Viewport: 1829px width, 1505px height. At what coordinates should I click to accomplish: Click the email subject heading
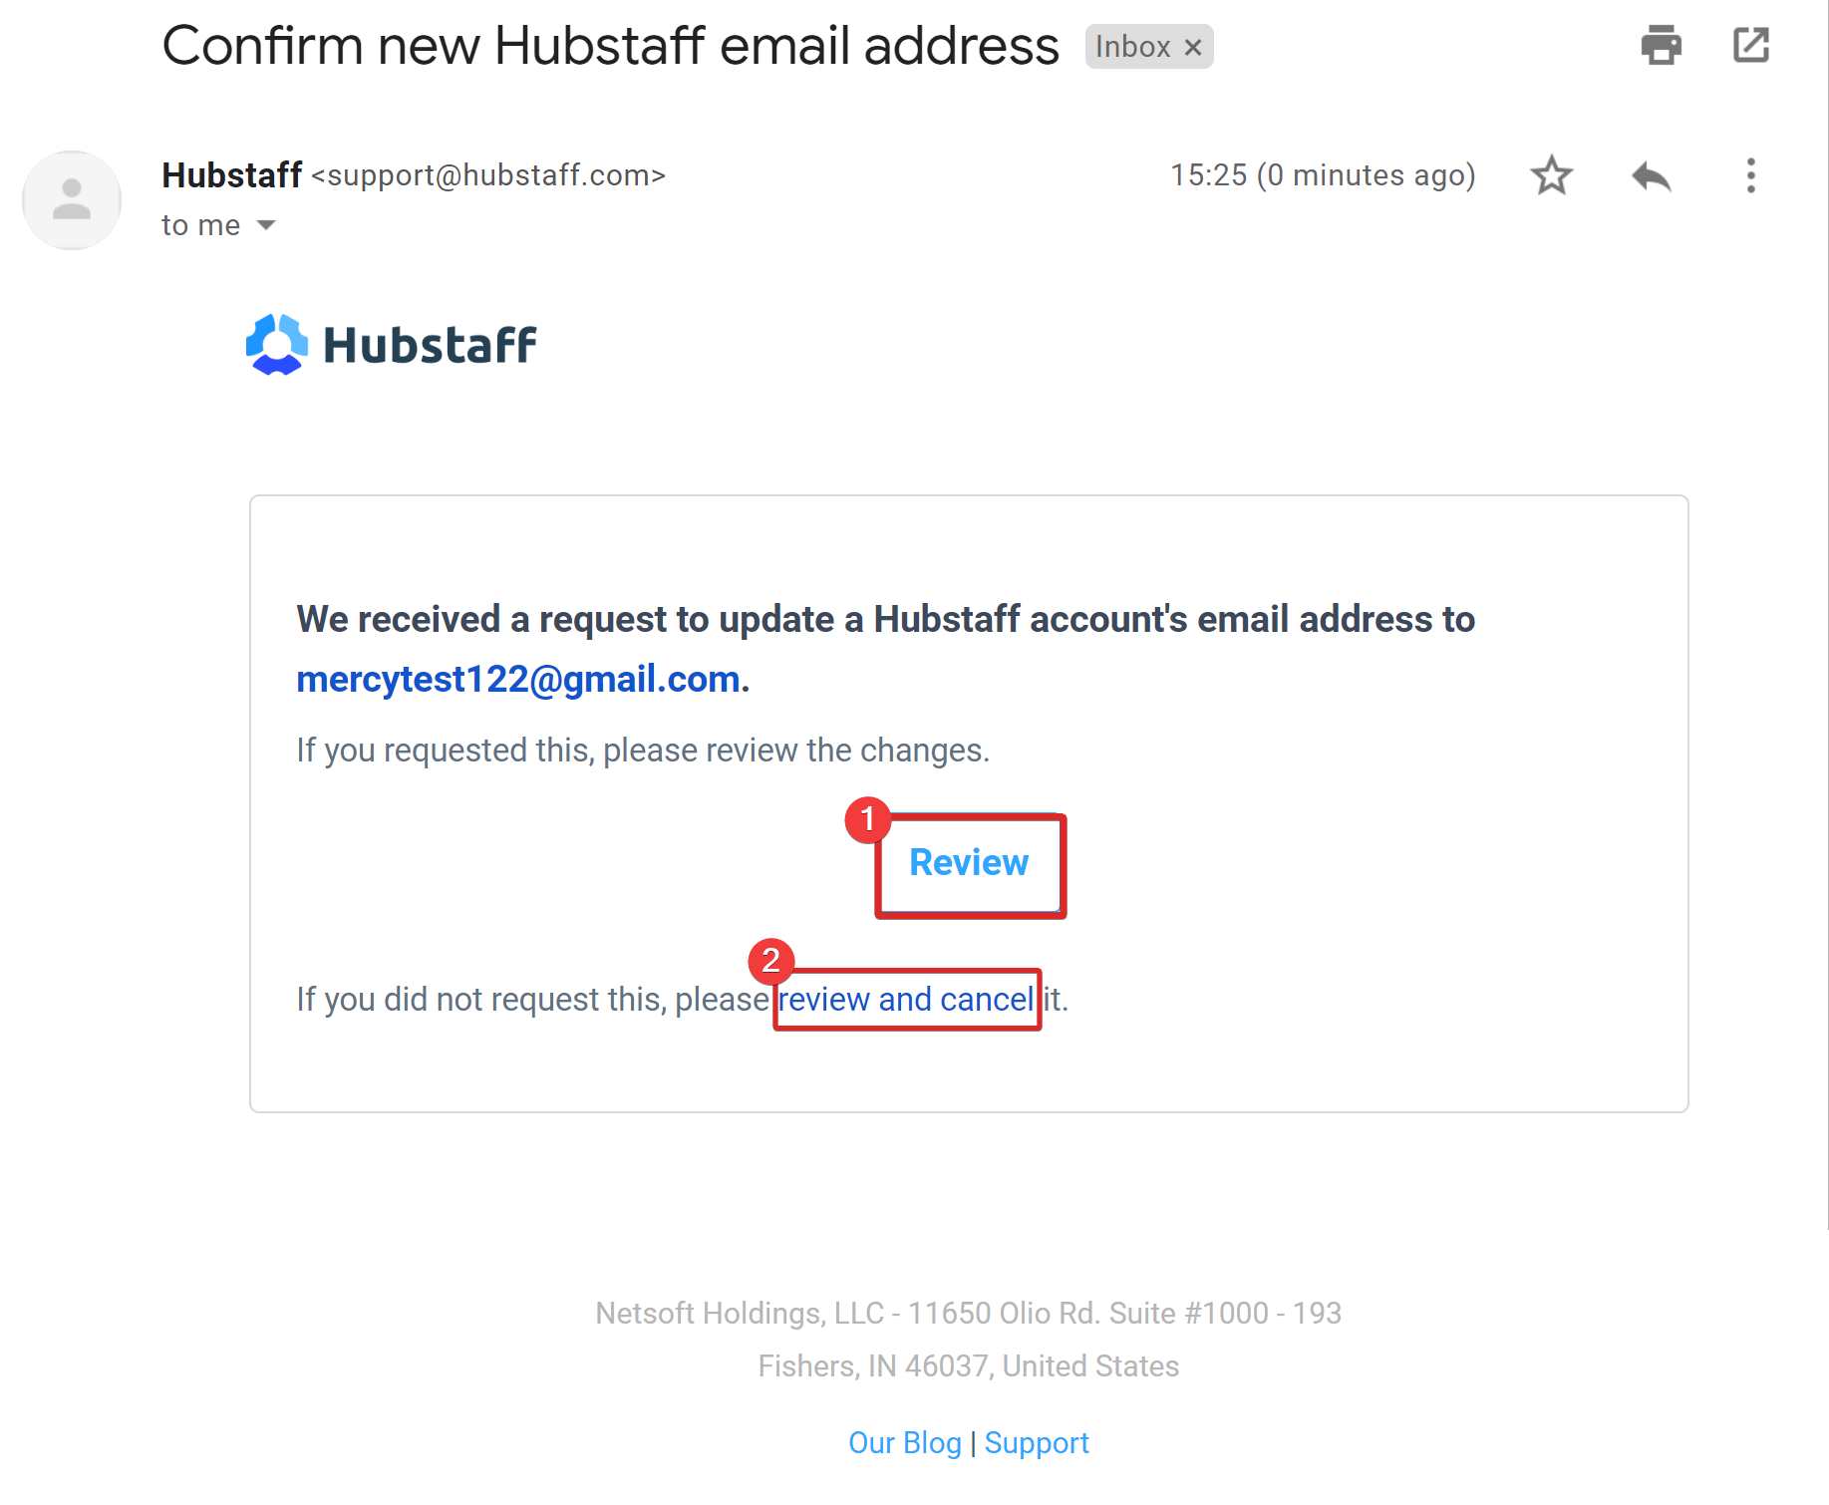click(610, 46)
